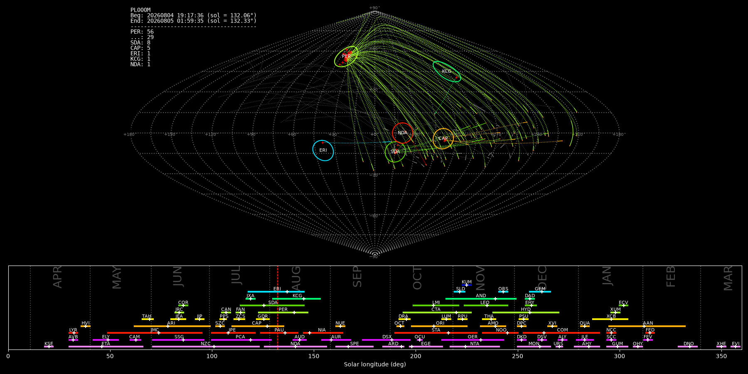The height and width of the screenshot is (374, 748).
Task: Click the Solar longitude axis label
Action: (x=375, y=364)
